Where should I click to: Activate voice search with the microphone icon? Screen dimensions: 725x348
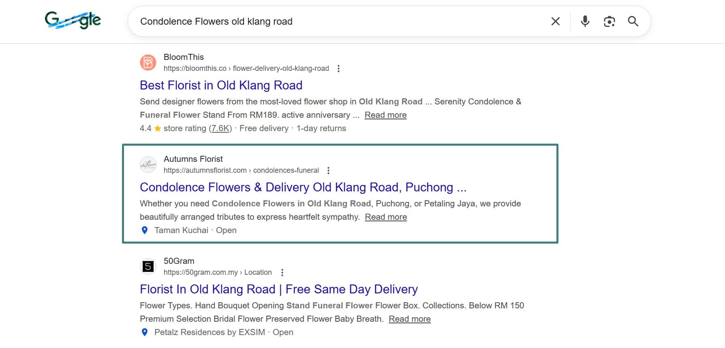point(585,21)
